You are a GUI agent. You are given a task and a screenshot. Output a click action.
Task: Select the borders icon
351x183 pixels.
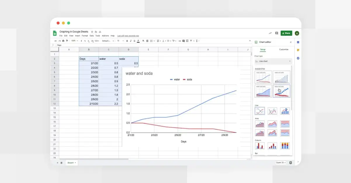tap(147, 41)
